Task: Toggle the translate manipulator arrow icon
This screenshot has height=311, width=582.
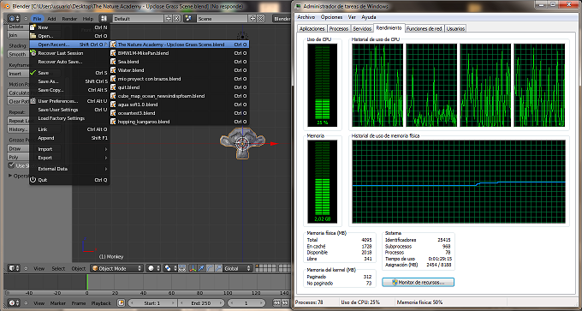Action: 201,268
